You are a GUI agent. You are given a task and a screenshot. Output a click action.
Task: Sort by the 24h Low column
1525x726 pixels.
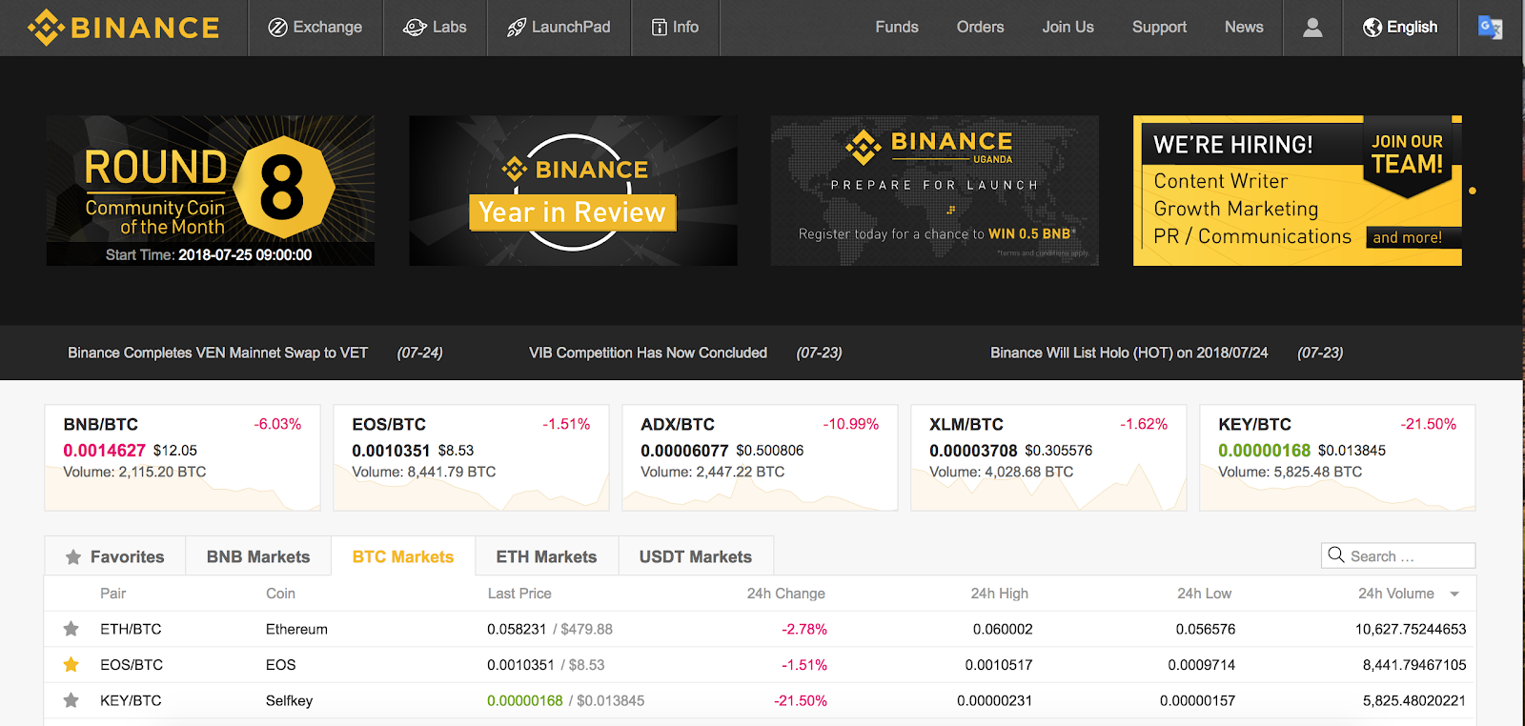click(1205, 594)
